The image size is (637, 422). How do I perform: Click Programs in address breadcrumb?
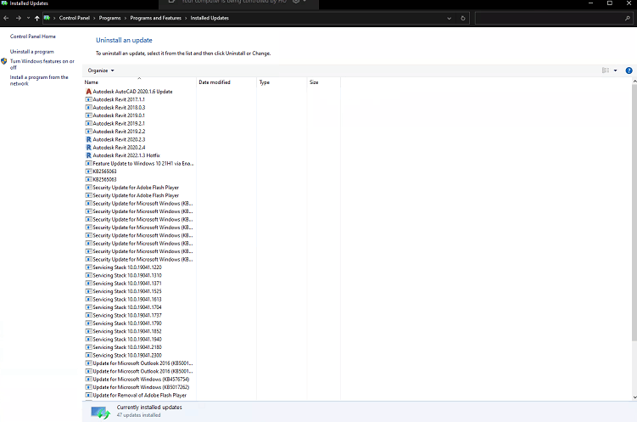(x=109, y=18)
